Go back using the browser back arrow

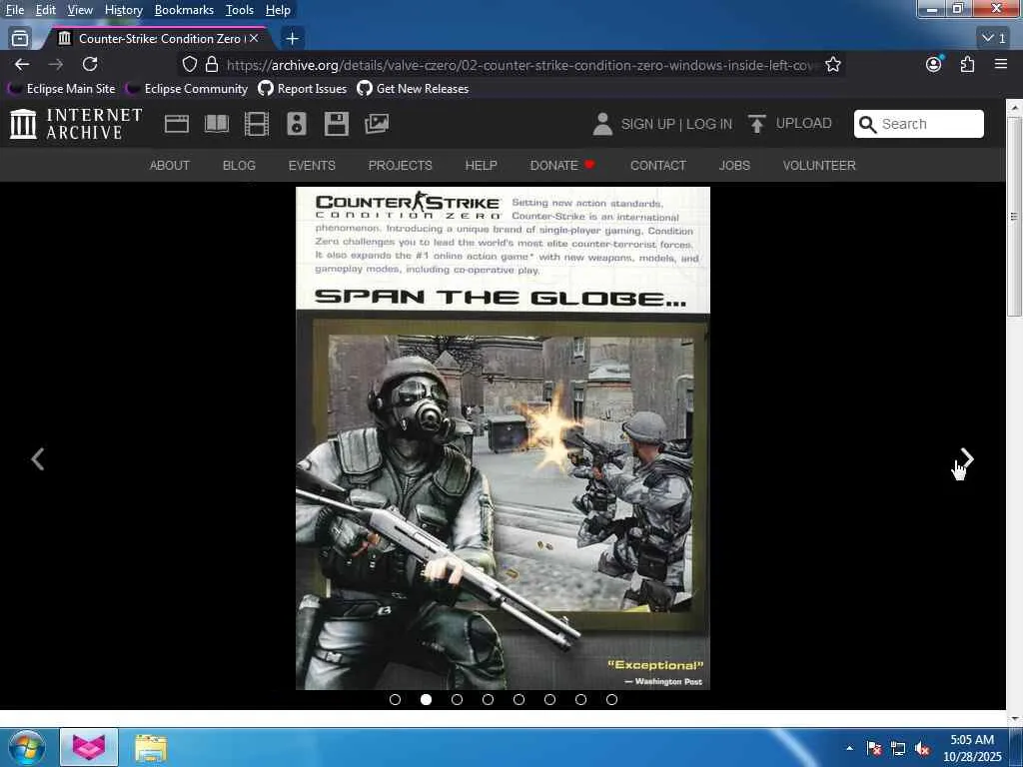[x=22, y=65]
